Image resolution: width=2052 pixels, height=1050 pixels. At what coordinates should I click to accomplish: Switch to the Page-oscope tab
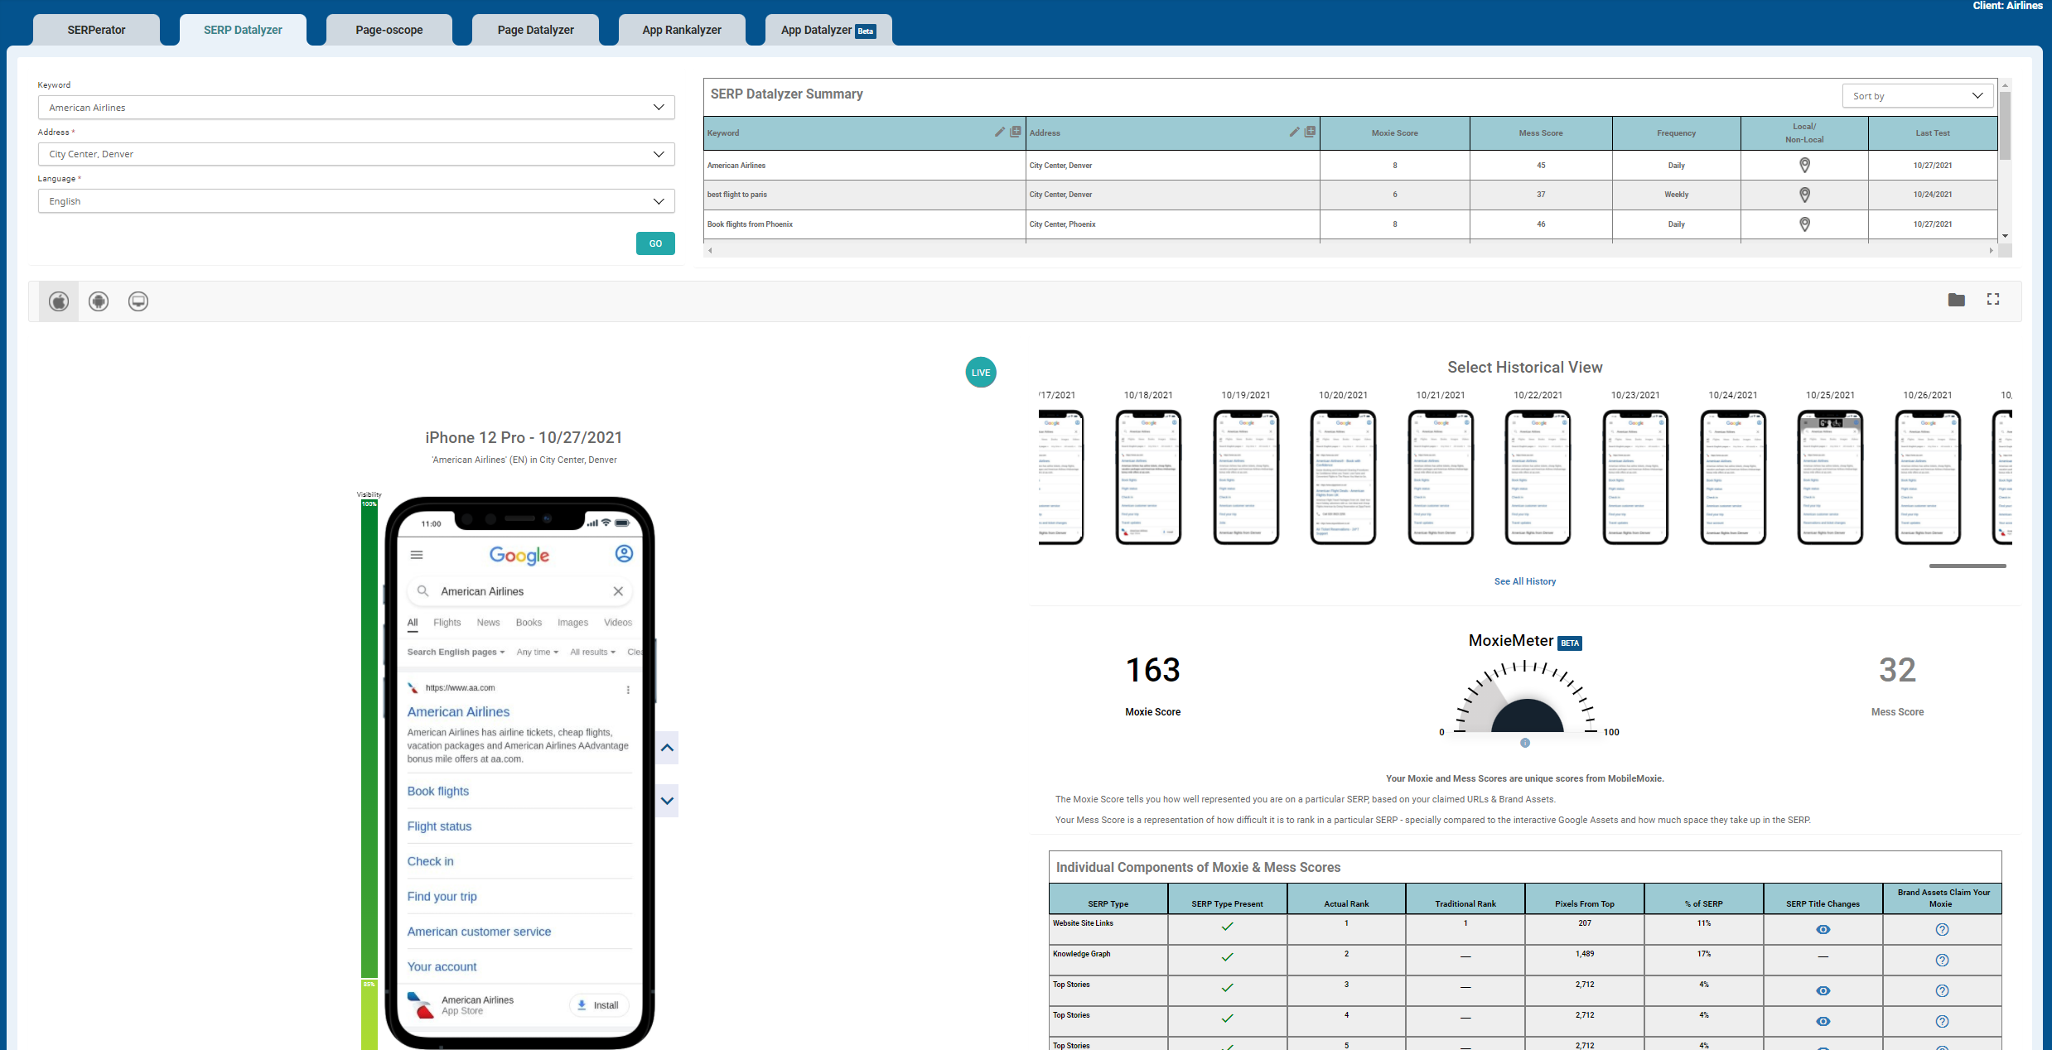pos(389,30)
